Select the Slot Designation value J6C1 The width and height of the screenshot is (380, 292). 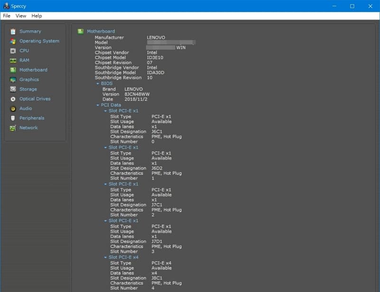[x=157, y=132]
